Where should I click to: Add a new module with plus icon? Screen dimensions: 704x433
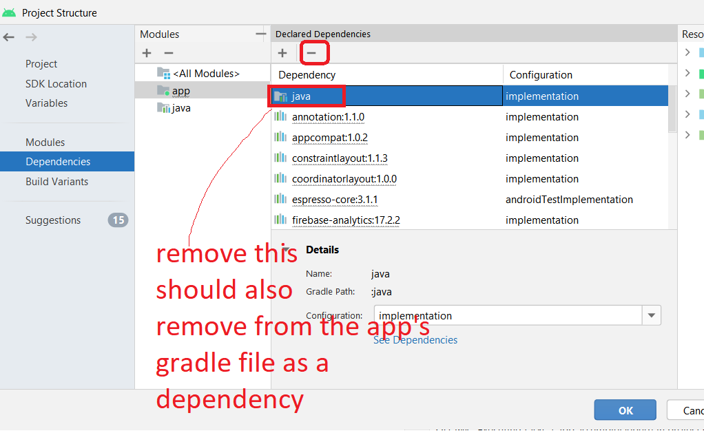(147, 53)
